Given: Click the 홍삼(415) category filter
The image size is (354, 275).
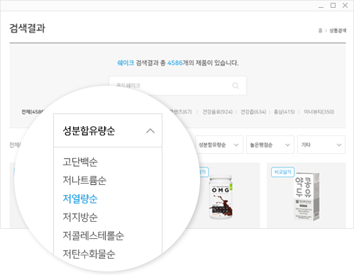Looking at the screenshot, I should pyautogui.click(x=284, y=112).
